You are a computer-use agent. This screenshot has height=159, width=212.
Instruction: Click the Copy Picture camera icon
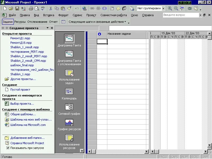[x=190, y=8]
